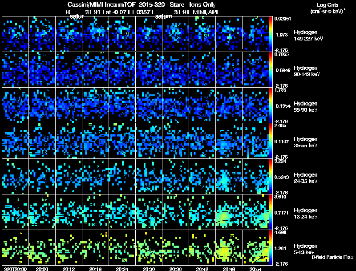Screen dimensions: 356x271
Task: Select the '20:54' time axis label
Action: (x=255, y=269)
